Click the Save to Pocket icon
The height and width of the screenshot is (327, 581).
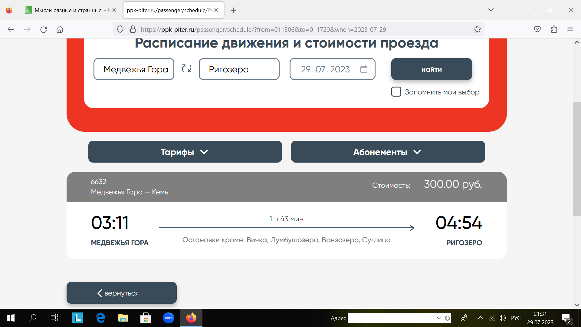(537, 29)
